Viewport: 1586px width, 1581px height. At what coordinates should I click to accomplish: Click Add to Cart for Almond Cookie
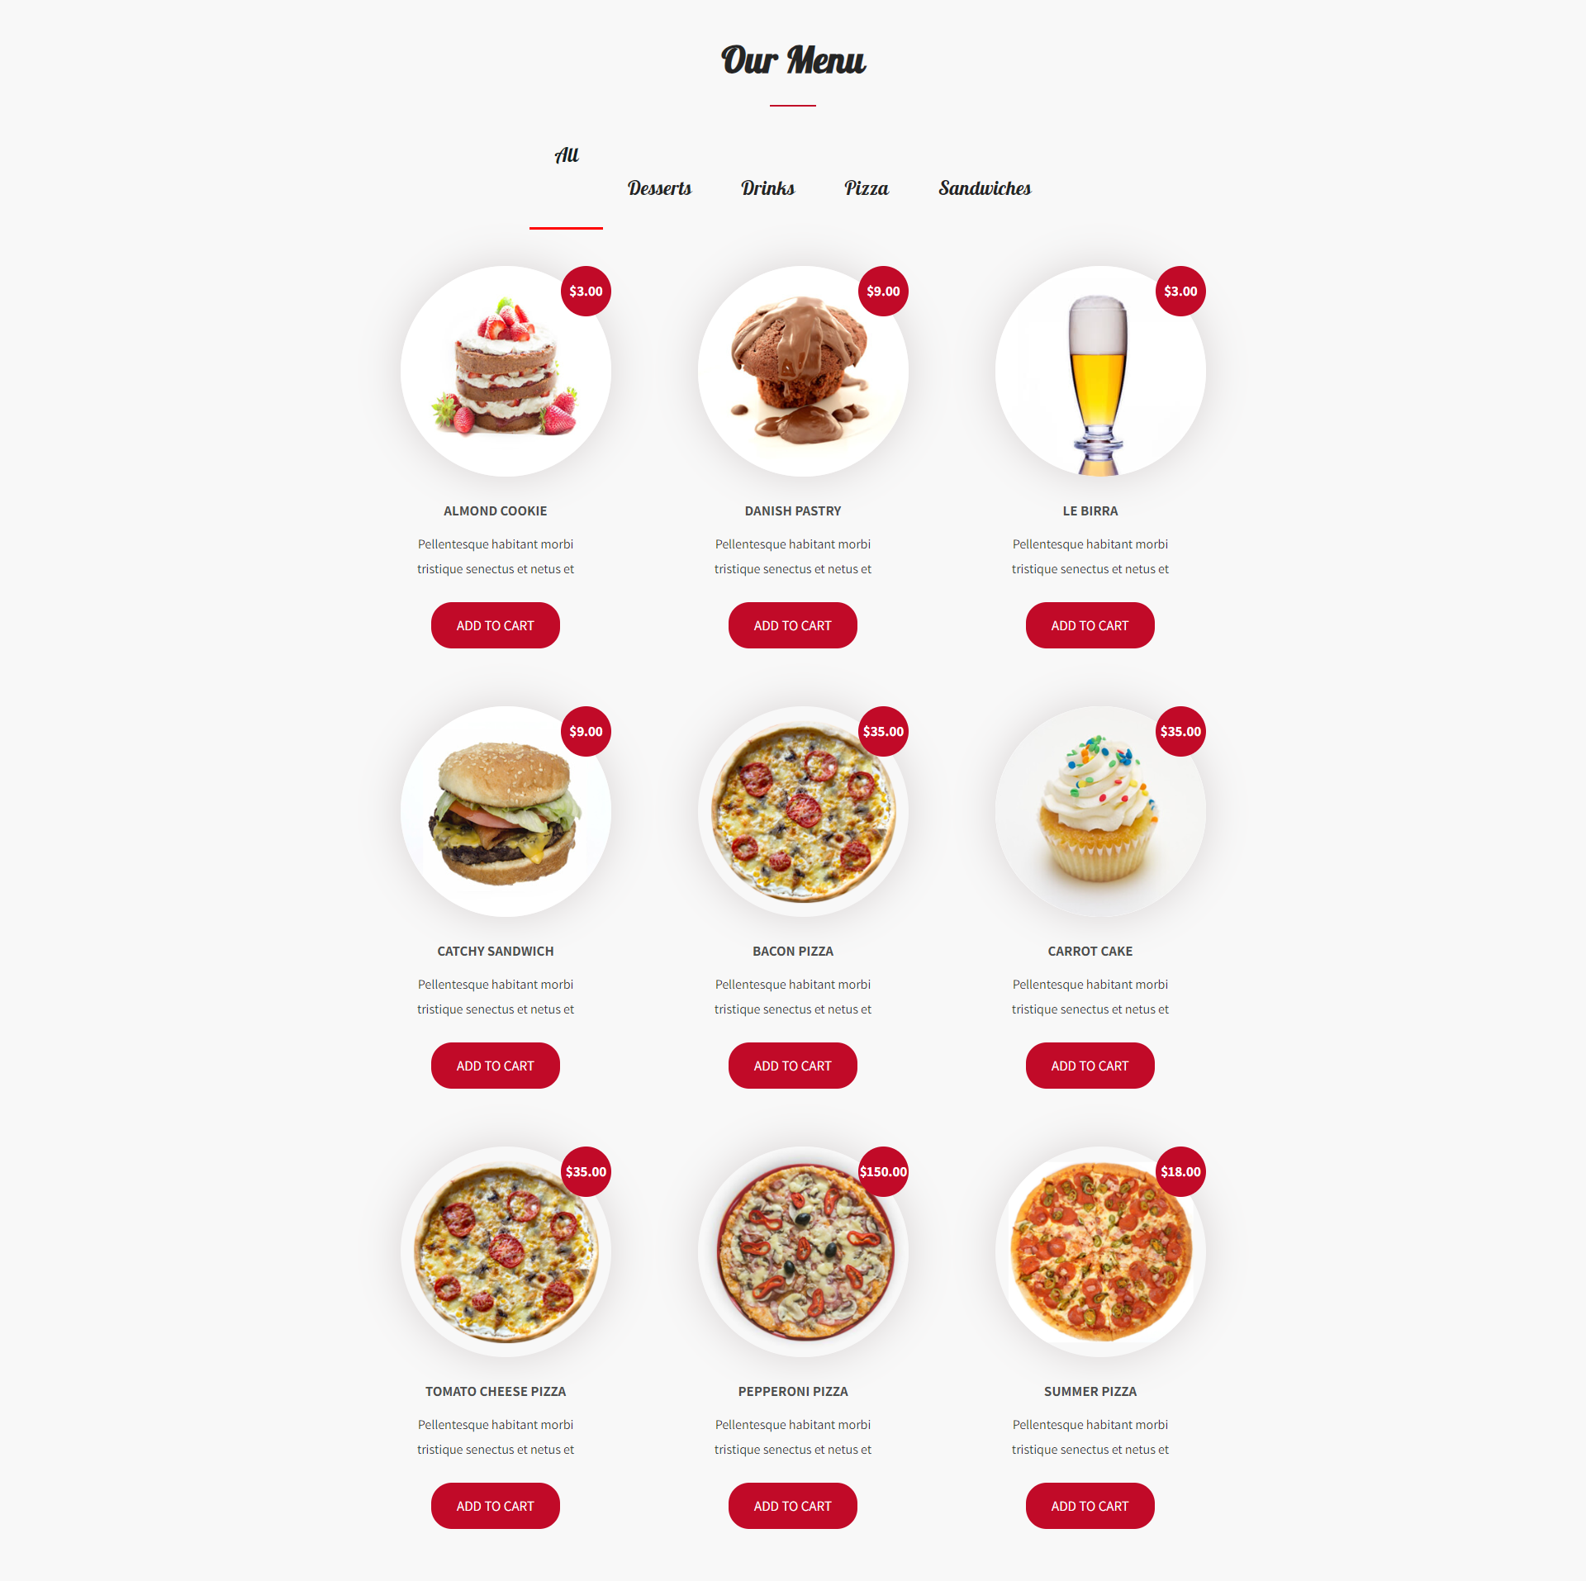496,625
